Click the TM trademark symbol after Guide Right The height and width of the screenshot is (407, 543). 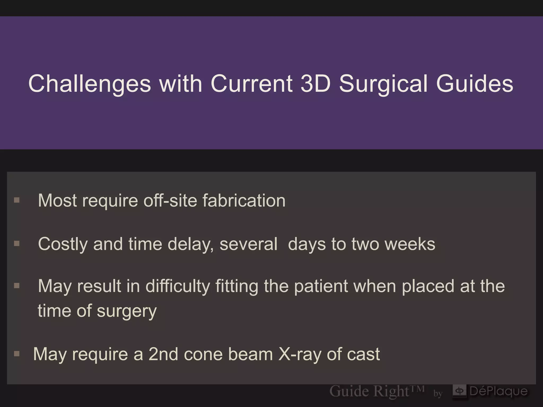pyautogui.click(x=417, y=388)
